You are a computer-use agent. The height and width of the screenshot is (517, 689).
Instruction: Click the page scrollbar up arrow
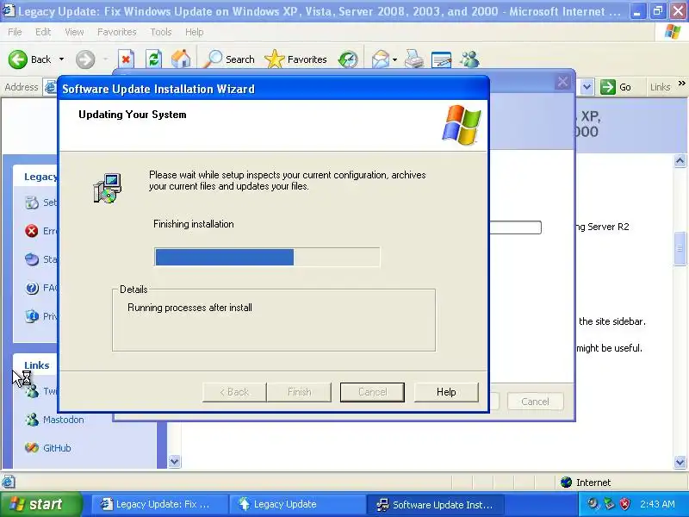(680, 161)
